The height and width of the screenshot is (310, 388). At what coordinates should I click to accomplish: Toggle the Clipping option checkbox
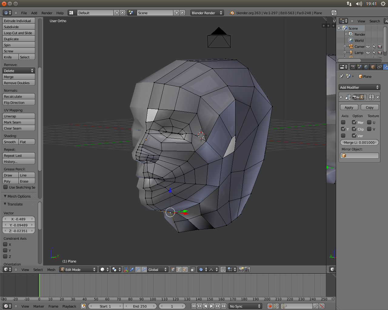click(354, 129)
